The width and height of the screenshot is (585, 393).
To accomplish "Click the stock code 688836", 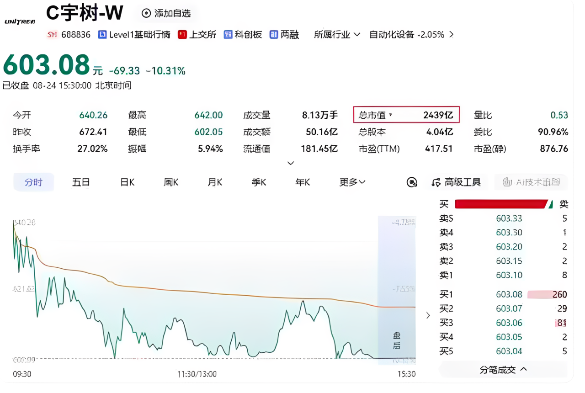I will pos(75,35).
